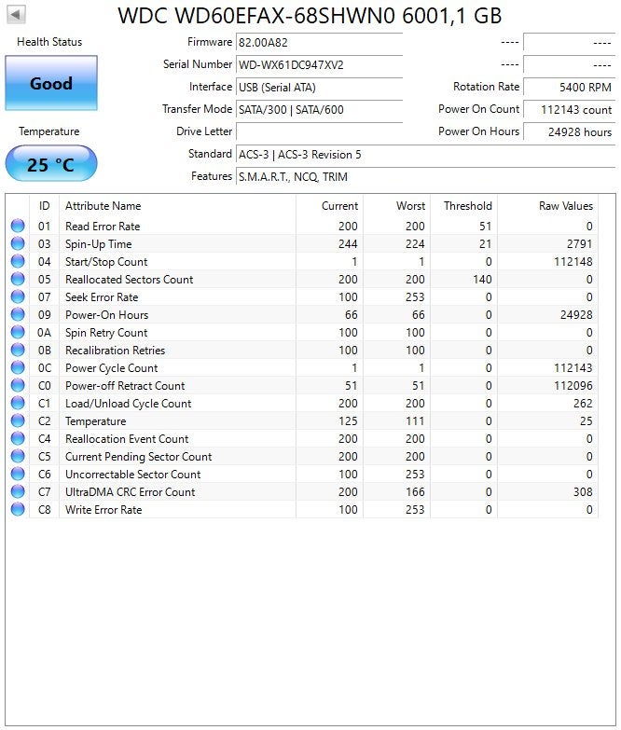Click the Good health status button
This screenshot has width=621, height=730.
tap(51, 83)
